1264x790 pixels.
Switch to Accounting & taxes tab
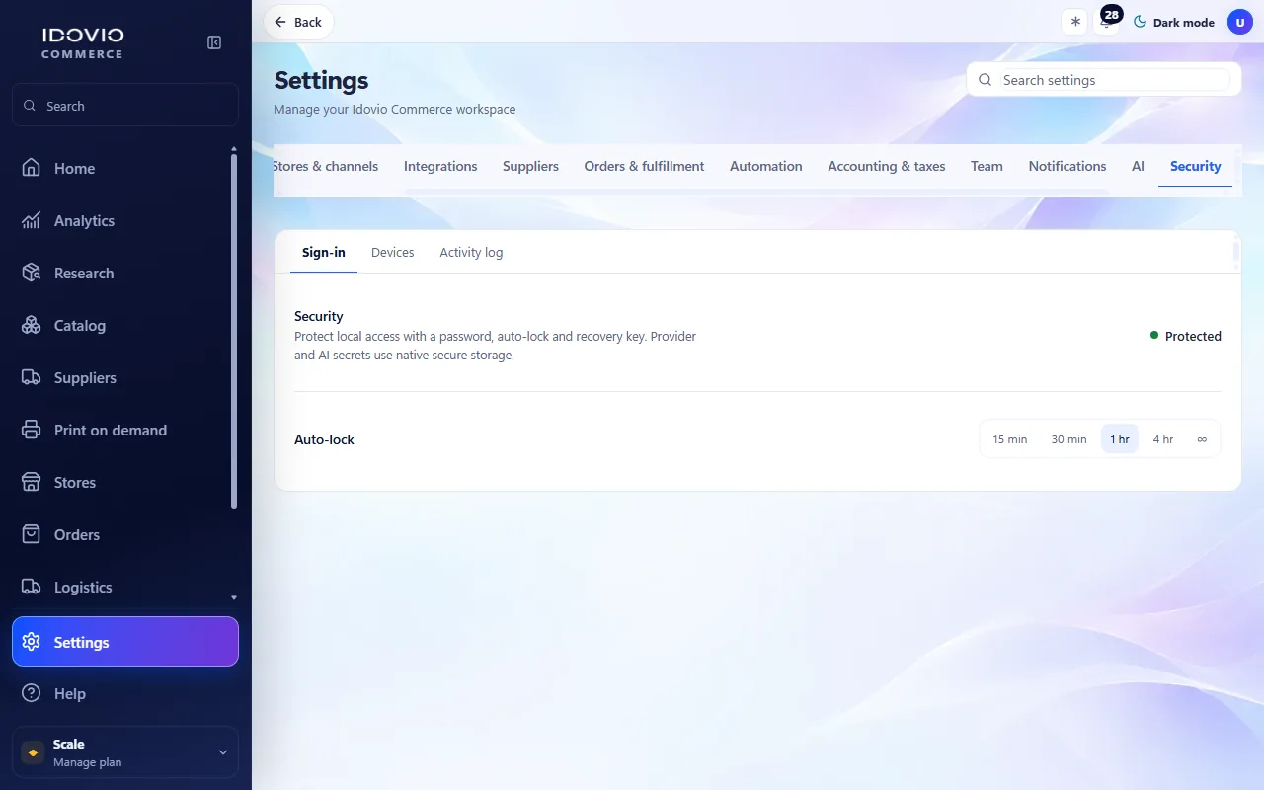tap(887, 166)
